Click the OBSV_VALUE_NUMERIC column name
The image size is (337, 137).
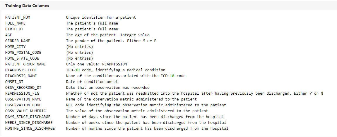coord(25,111)
